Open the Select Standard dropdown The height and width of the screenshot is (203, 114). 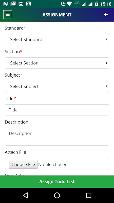point(57,40)
